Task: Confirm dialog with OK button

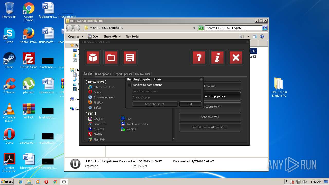Action: [x=190, y=104]
